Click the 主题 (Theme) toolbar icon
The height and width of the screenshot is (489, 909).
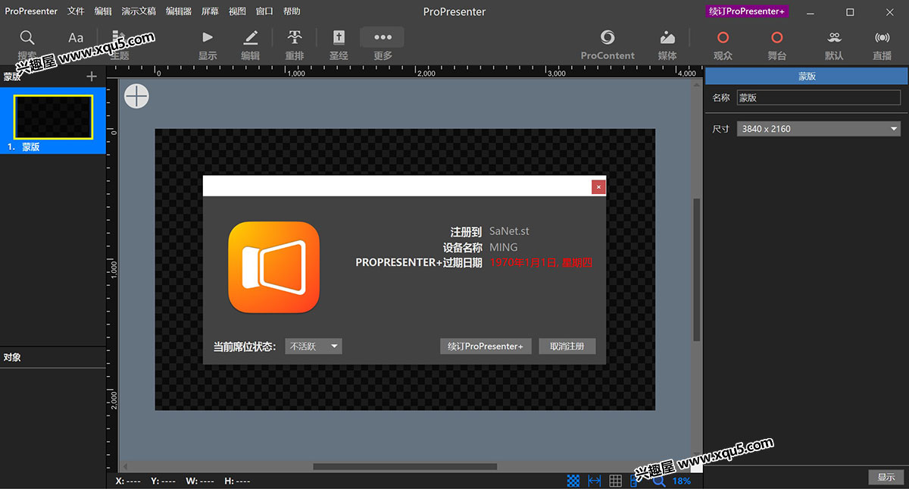coord(117,37)
